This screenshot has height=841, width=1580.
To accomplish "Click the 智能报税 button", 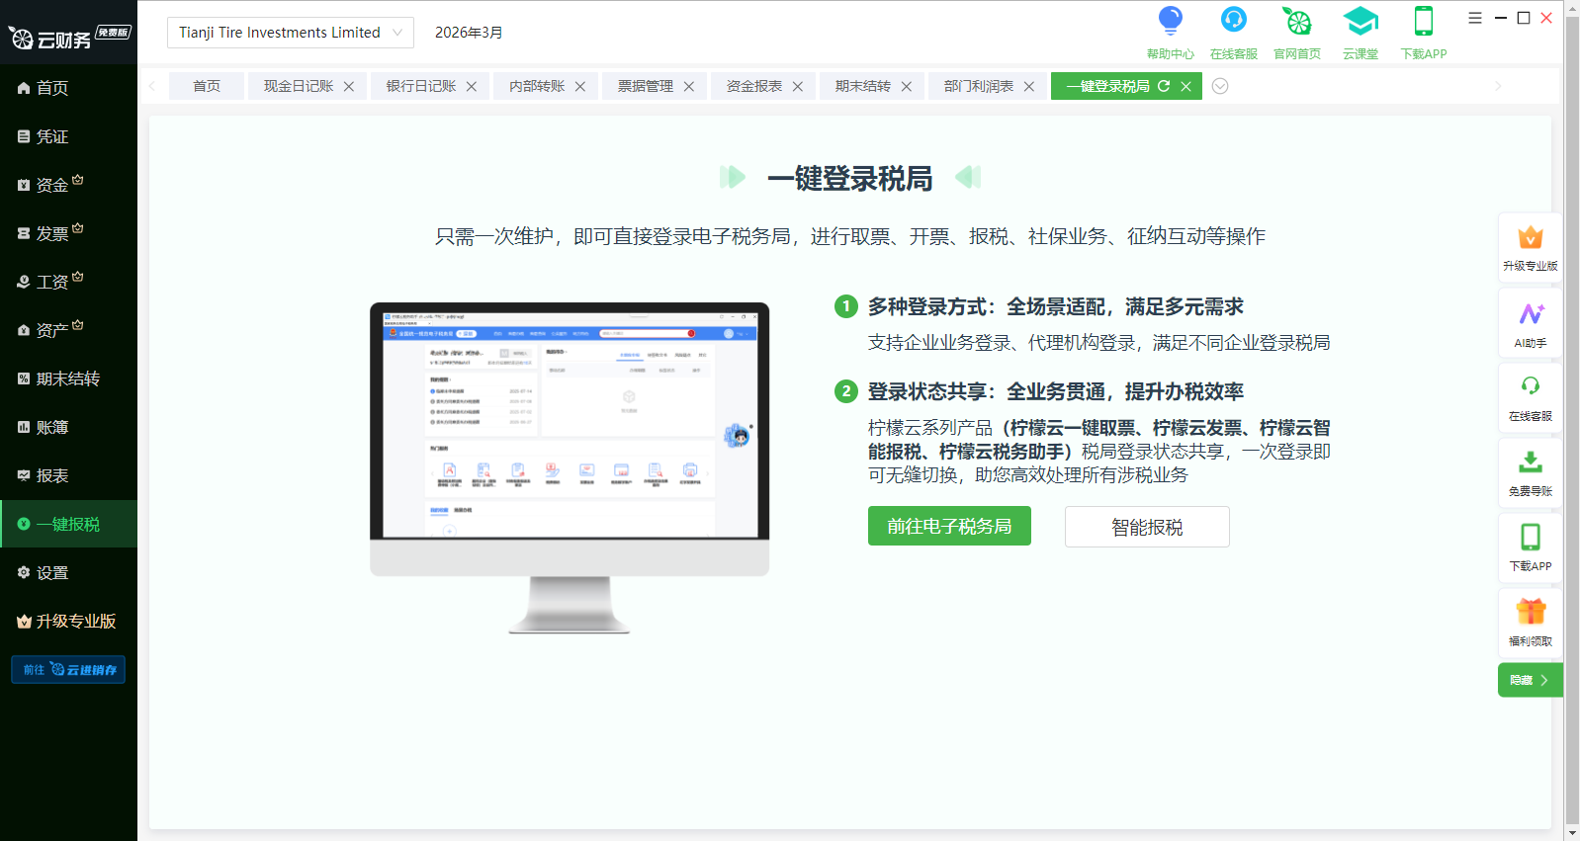I will point(1147,527).
